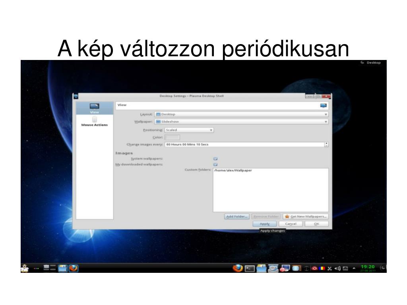The height and width of the screenshot is (305, 407).
Task: Open the pager desktop switcher
Action: [x=50, y=268]
